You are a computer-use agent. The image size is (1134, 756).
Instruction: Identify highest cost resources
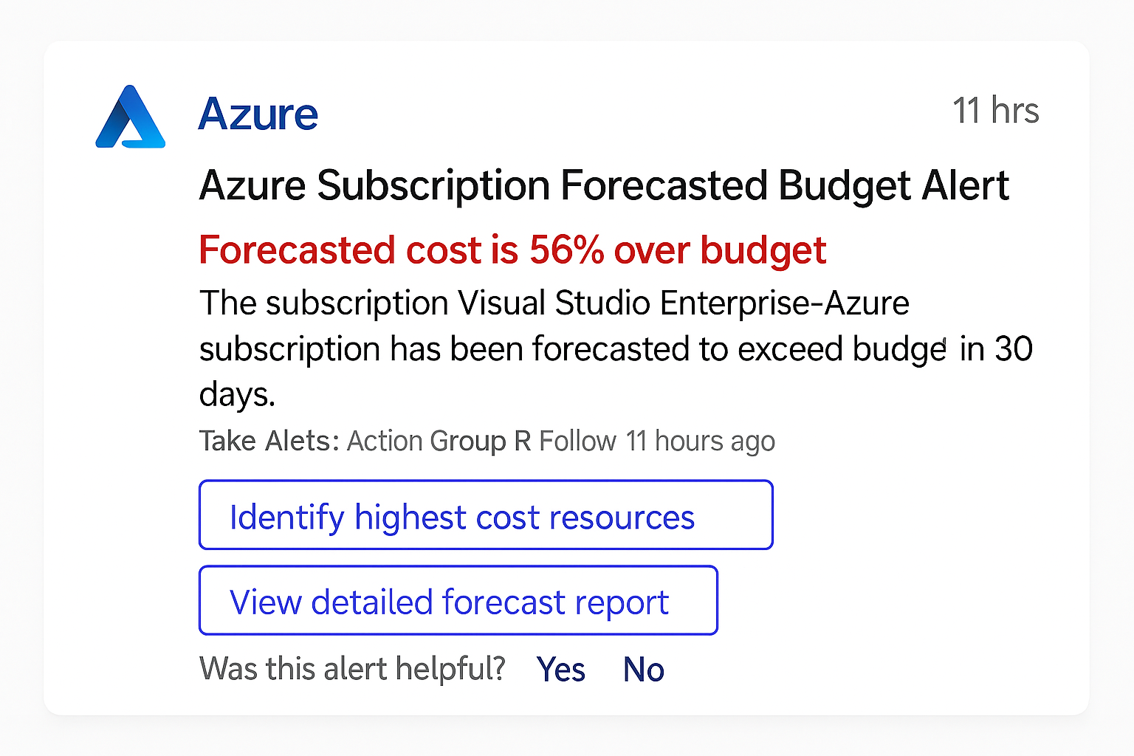click(486, 515)
